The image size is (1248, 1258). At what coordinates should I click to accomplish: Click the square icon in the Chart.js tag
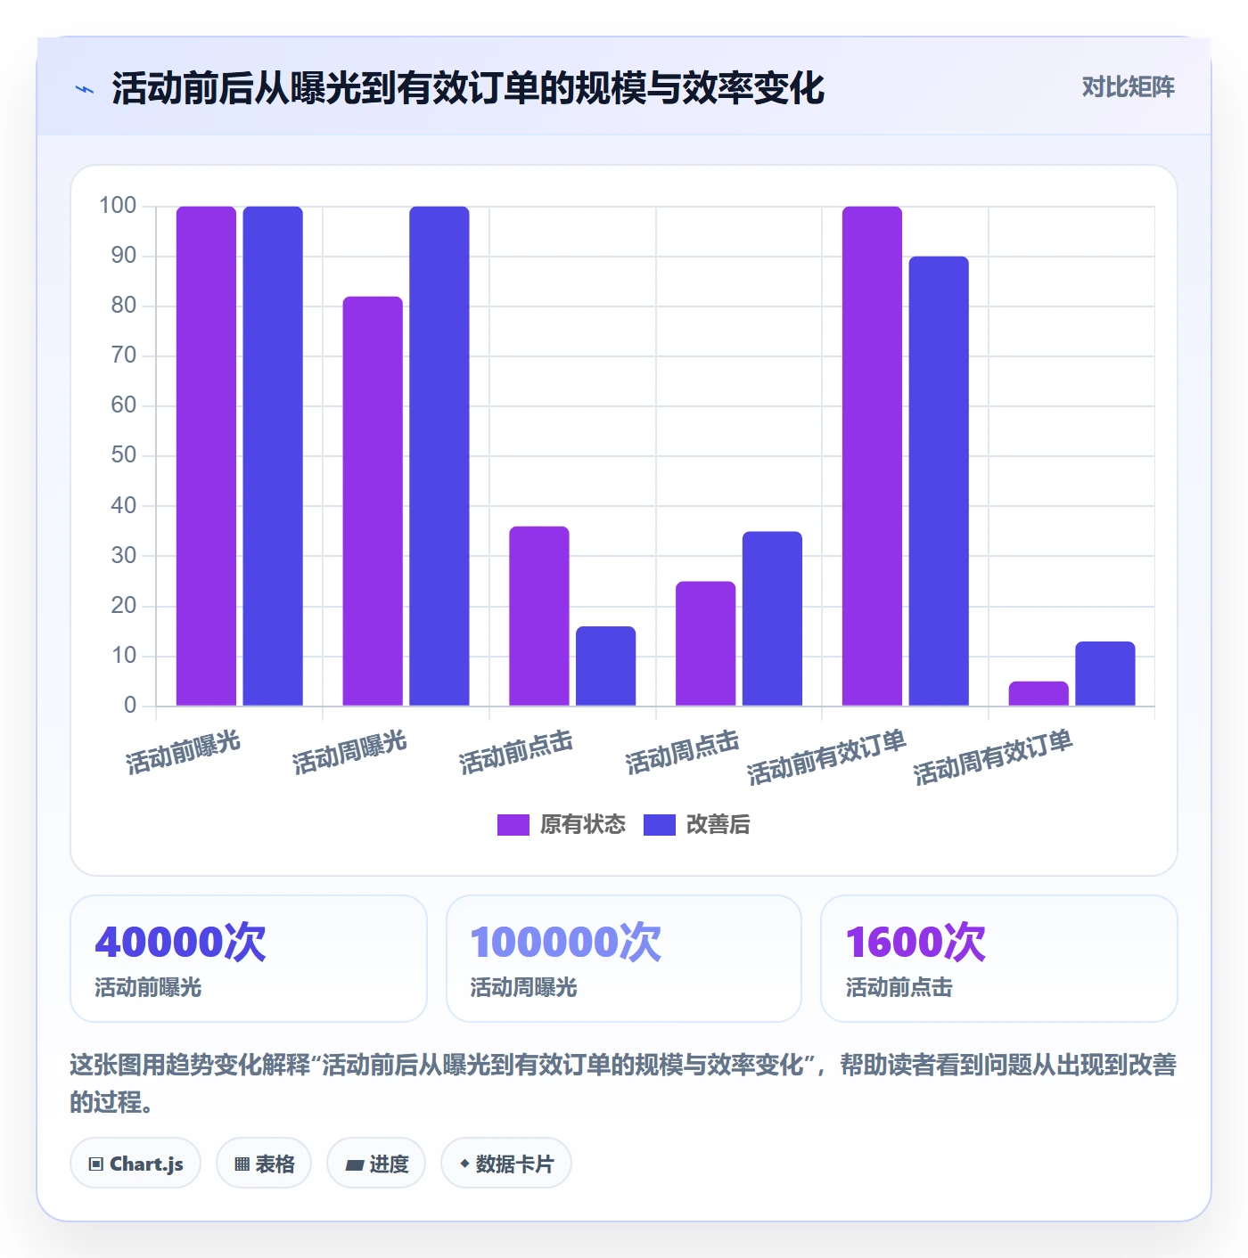click(96, 1164)
